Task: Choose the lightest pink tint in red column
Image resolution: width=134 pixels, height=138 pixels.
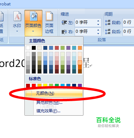Action: tap(57, 54)
